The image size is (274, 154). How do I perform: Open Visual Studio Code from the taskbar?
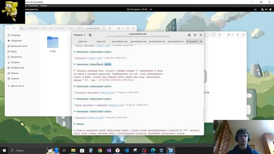tap(127, 150)
